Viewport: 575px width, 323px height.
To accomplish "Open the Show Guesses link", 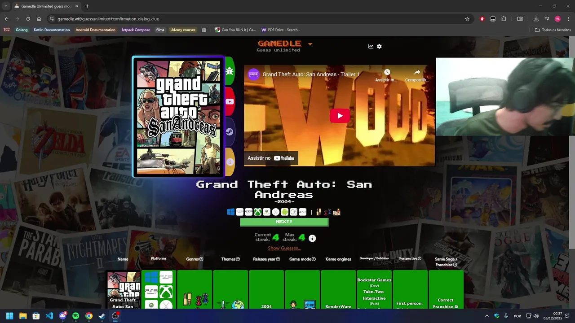I will (284, 248).
